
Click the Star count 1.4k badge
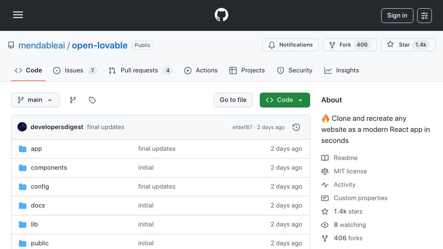(x=421, y=45)
